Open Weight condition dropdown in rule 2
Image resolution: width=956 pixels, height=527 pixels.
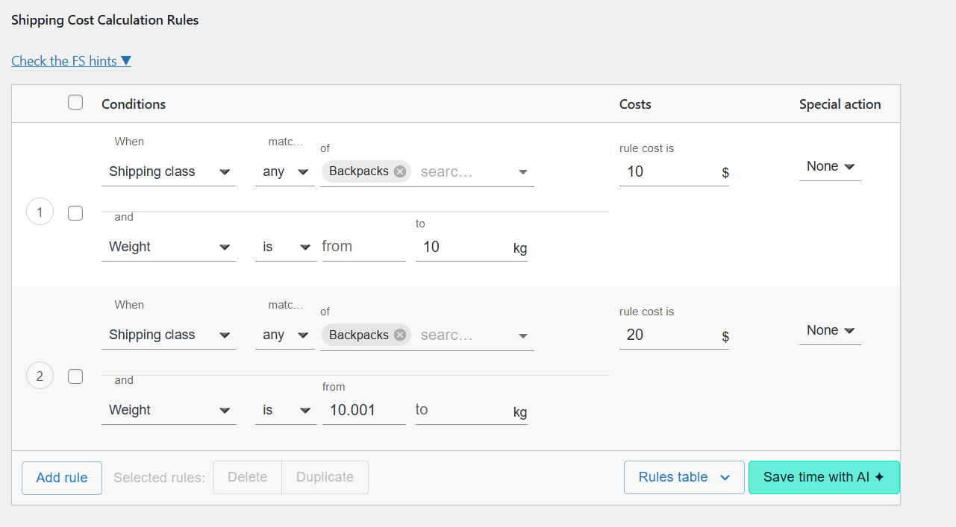point(169,410)
